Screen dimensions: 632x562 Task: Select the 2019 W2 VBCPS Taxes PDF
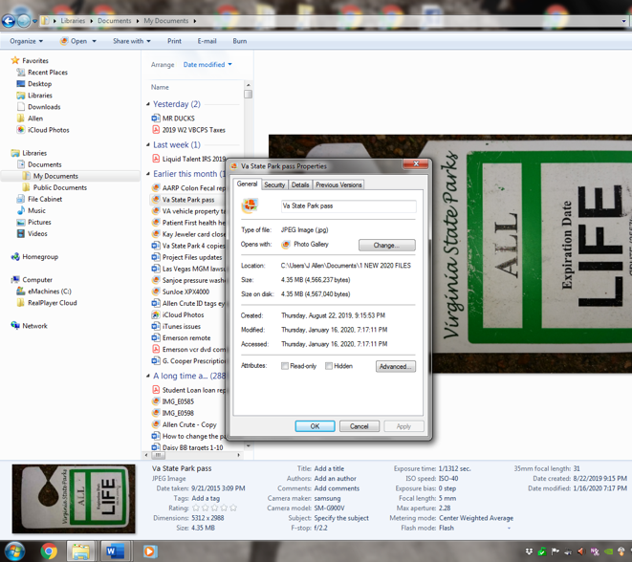click(193, 130)
